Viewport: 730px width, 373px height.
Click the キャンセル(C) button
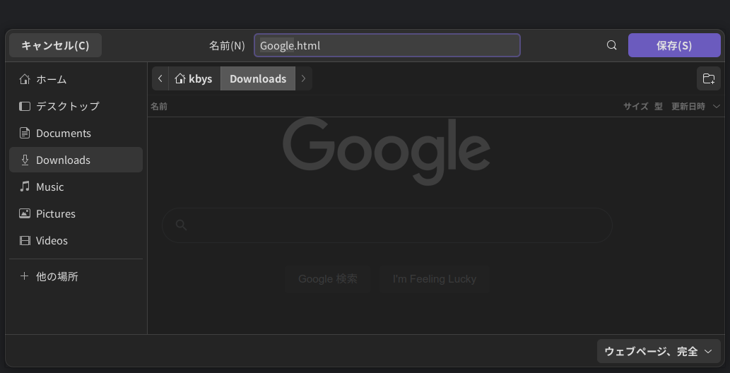click(x=55, y=45)
